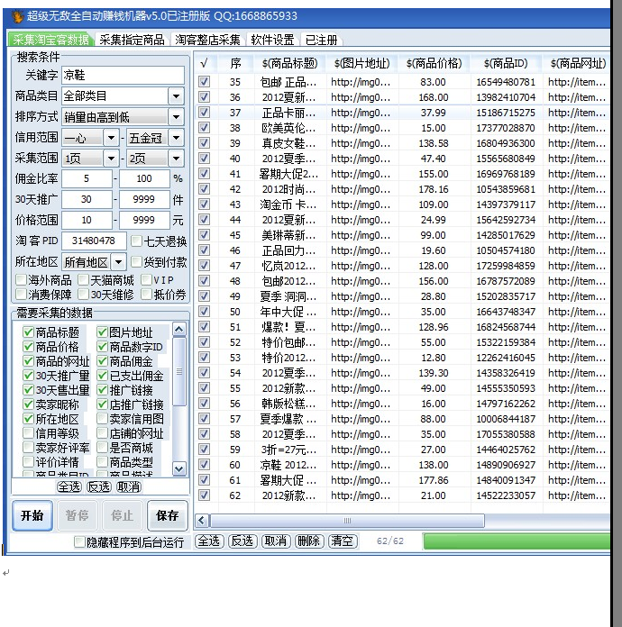Open the 软件设置 tab
The height and width of the screenshot is (627, 622).
click(272, 40)
